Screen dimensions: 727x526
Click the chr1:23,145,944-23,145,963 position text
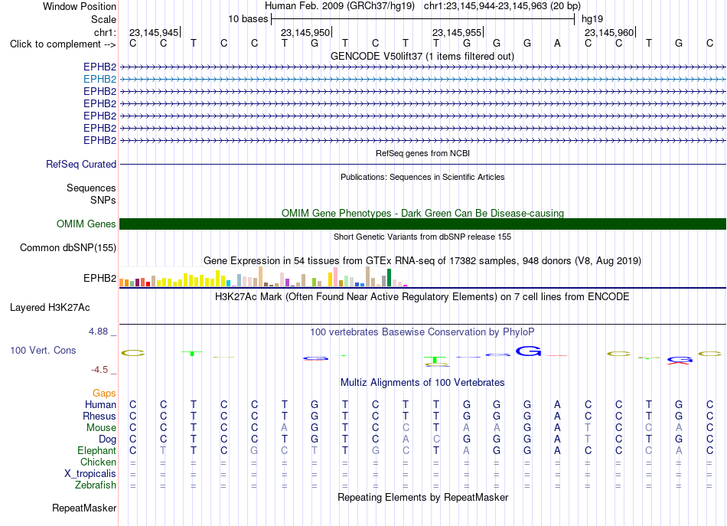click(502, 6)
